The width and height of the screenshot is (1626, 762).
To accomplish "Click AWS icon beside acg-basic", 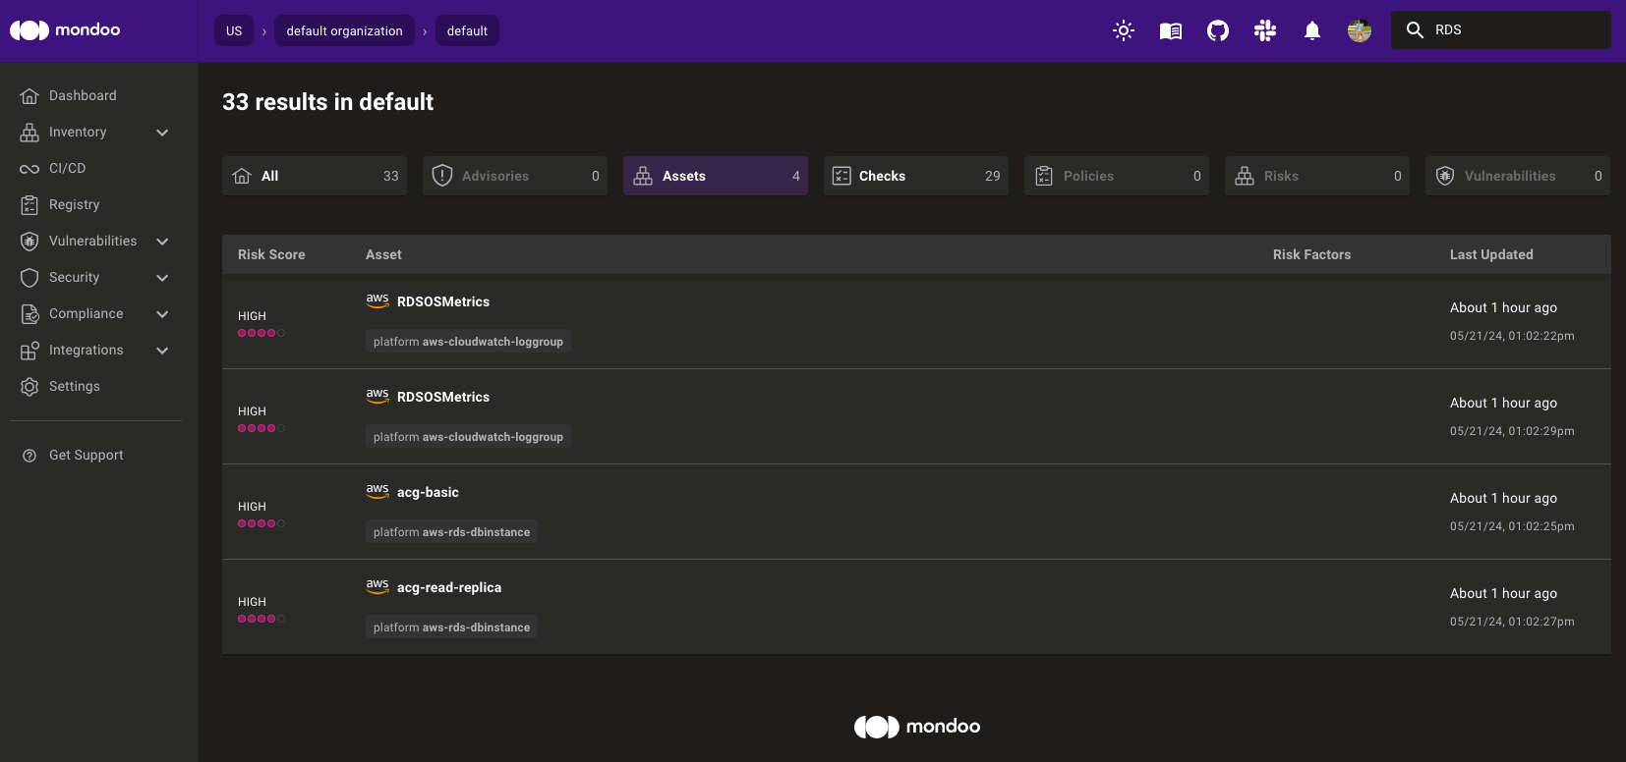I will click(377, 491).
